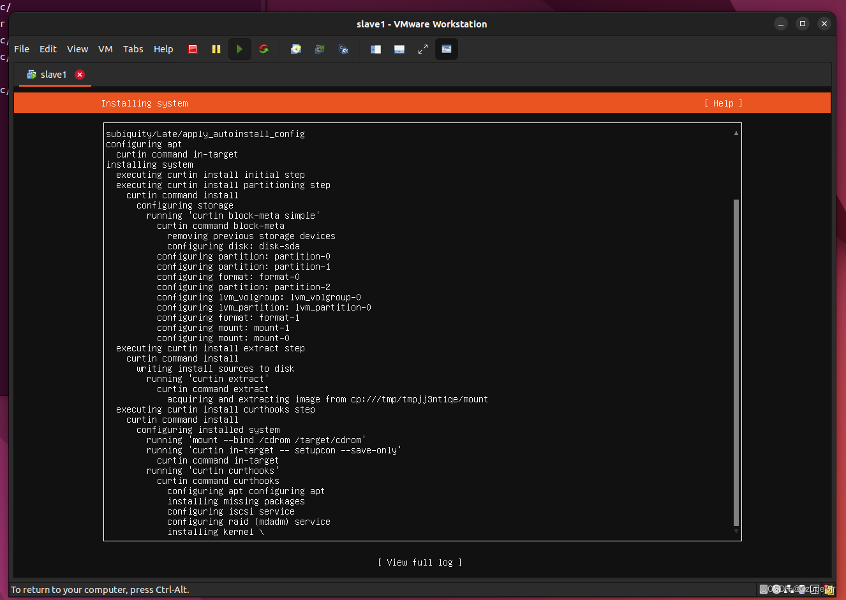This screenshot has width=846, height=600.
Task: Open the Help menu in menu bar
Action: click(163, 49)
